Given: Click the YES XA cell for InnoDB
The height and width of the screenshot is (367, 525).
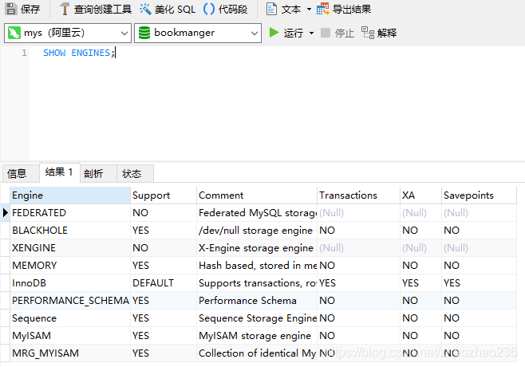Looking at the screenshot, I should pyautogui.click(x=420, y=283).
